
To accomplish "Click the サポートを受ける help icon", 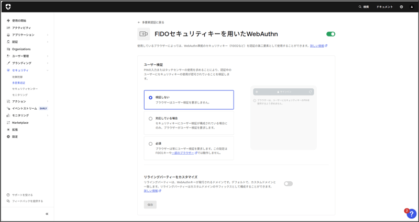I will (x=8, y=195).
